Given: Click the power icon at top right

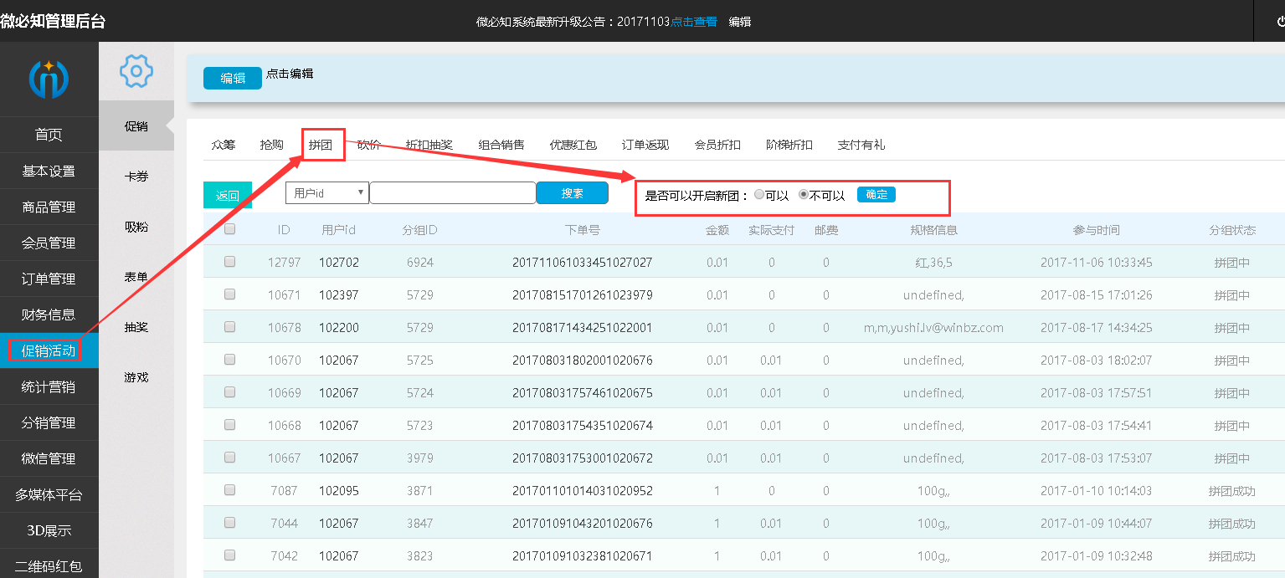Looking at the screenshot, I should click(x=1281, y=22).
